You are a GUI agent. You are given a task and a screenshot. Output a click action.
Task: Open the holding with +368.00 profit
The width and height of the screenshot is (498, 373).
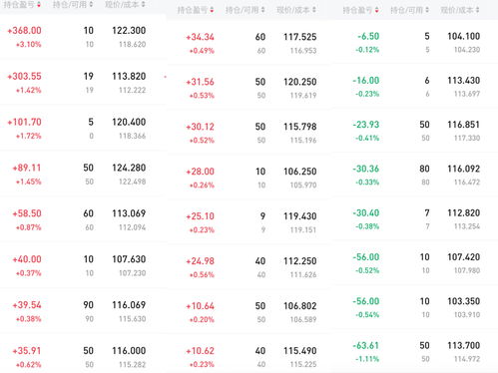(83, 37)
